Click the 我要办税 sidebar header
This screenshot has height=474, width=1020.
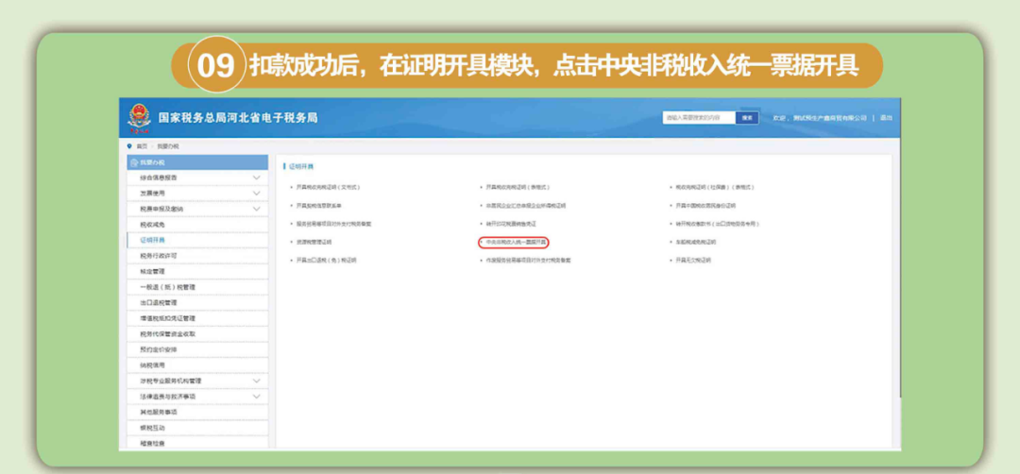tap(197, 162)
